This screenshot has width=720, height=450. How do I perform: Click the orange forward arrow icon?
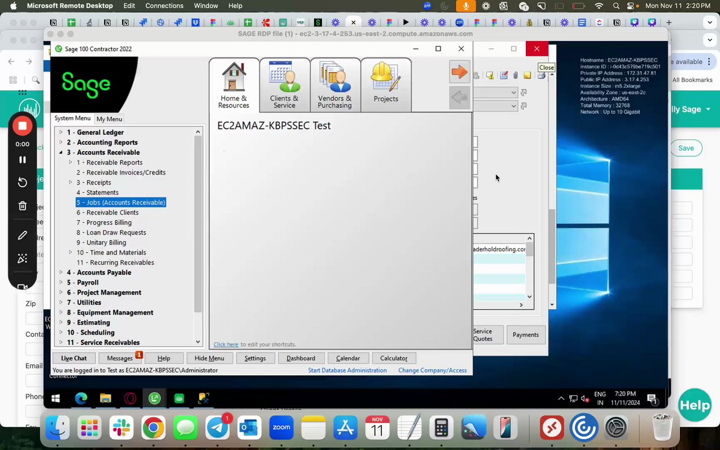[460, 72]
